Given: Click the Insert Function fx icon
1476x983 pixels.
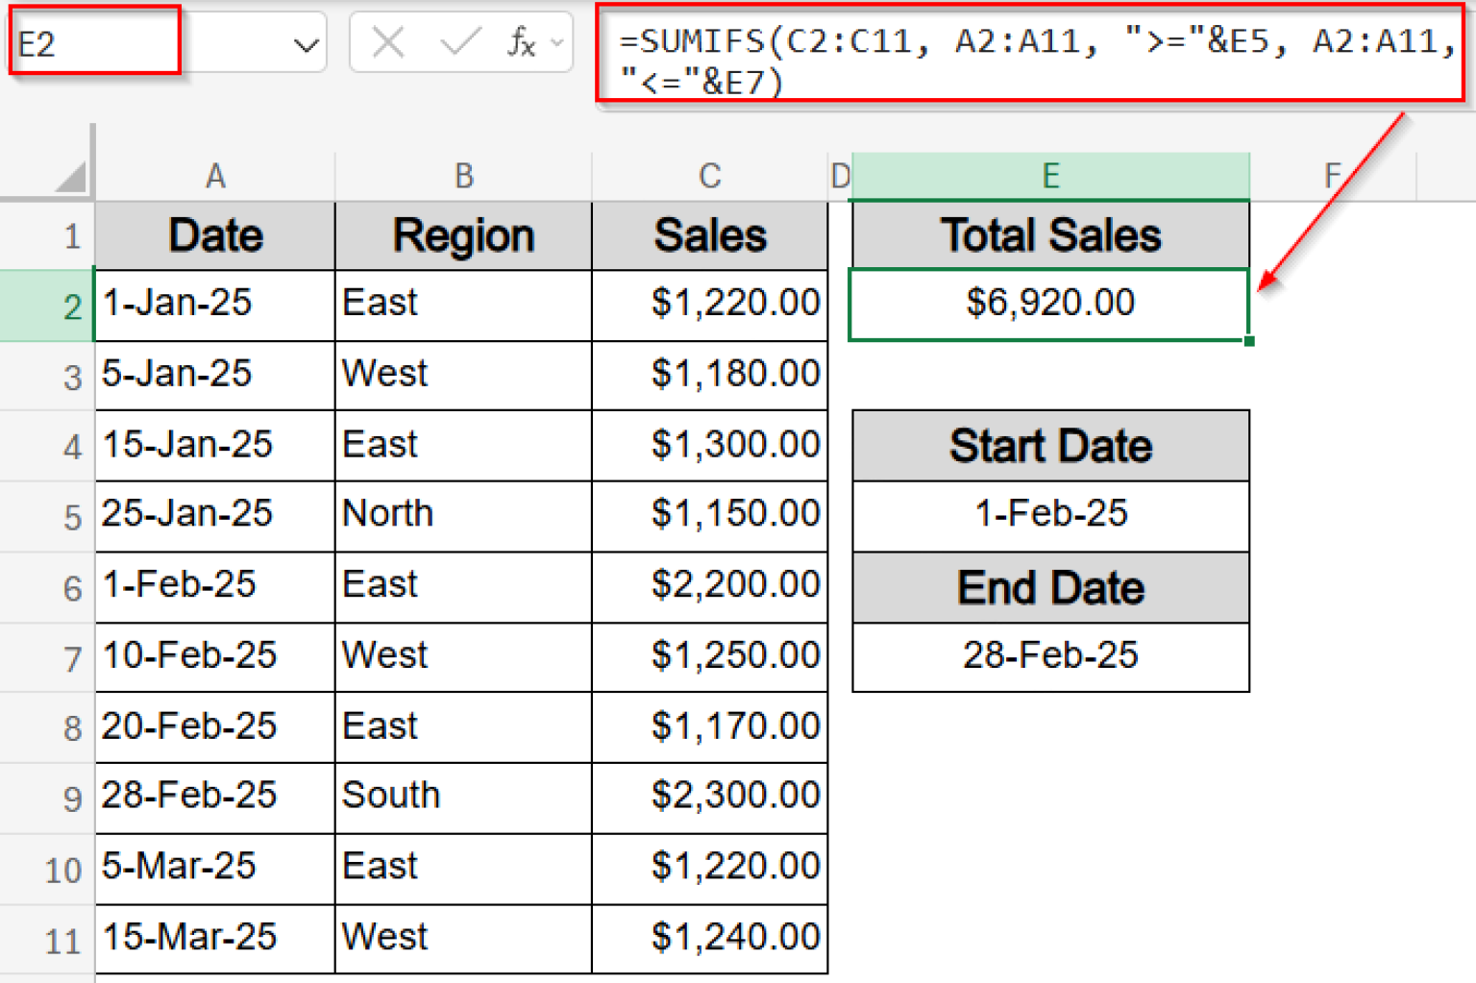Looking at the screenshot, I should coord(521,42).
